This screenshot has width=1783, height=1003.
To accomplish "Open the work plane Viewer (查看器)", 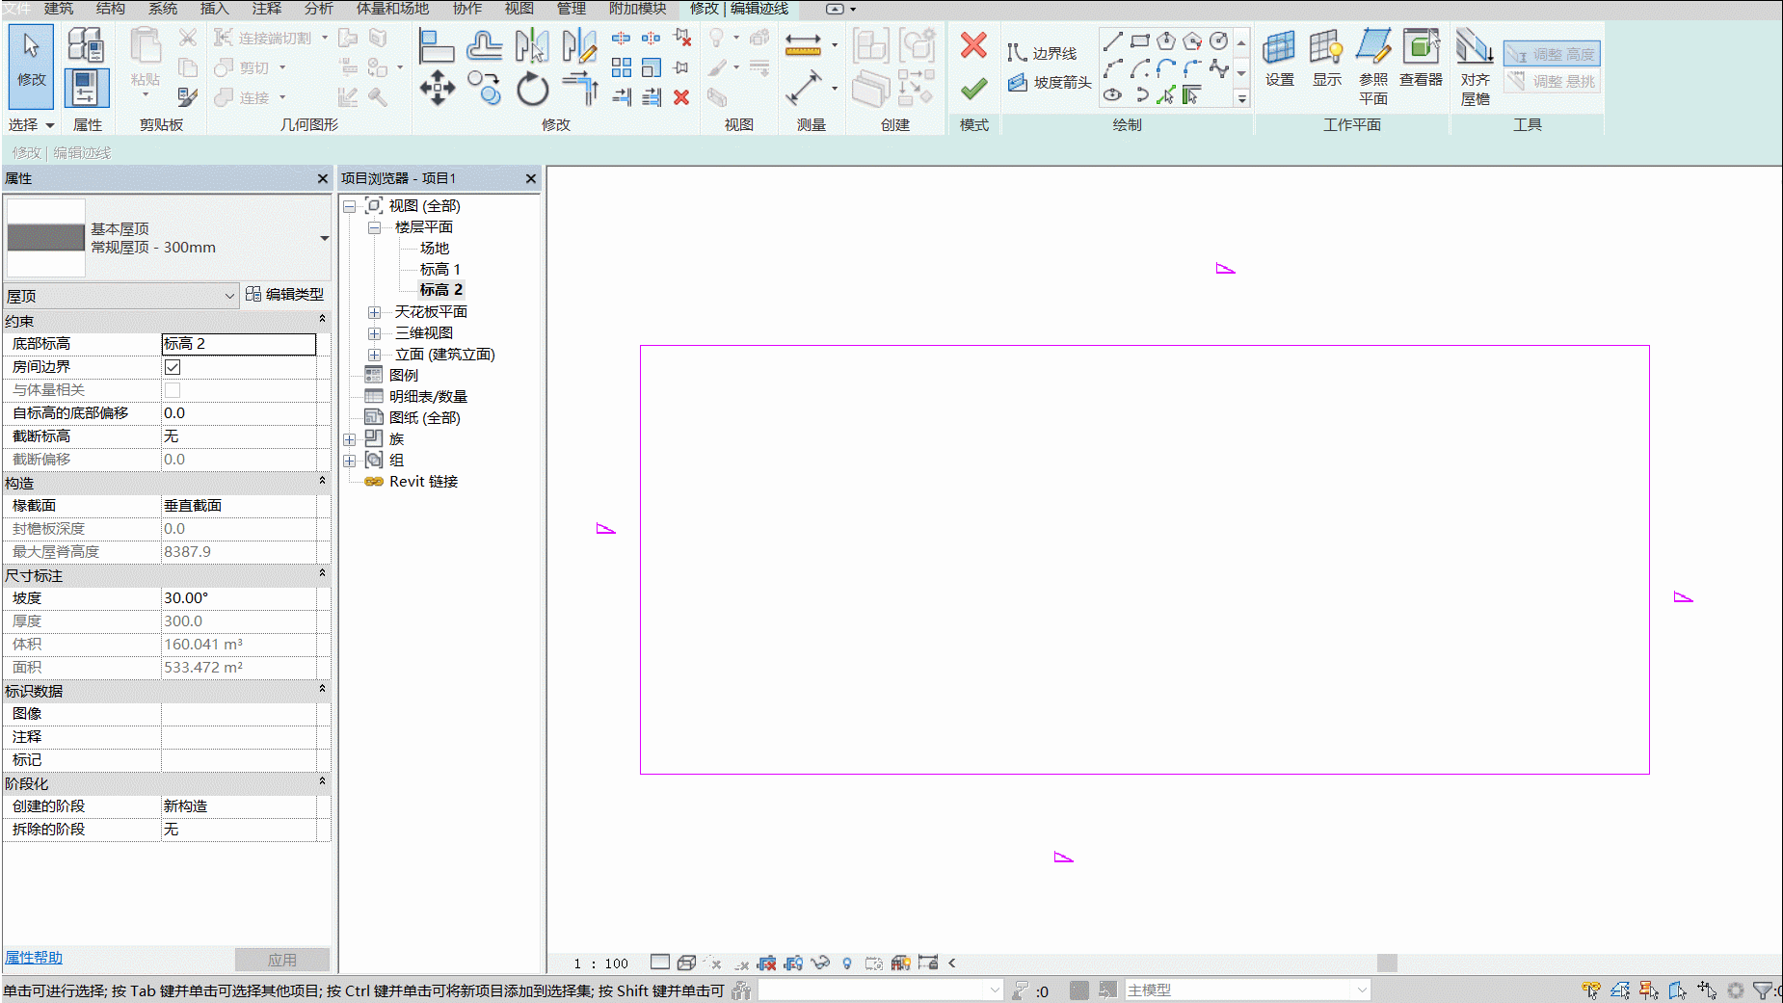I will pos(1421,60).
